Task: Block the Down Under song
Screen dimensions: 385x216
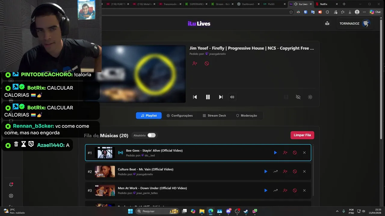Action: tap(295, 190)
